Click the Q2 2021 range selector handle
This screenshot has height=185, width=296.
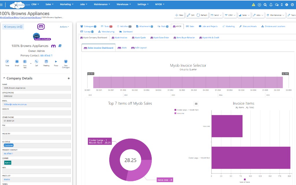tap(90, 74)
